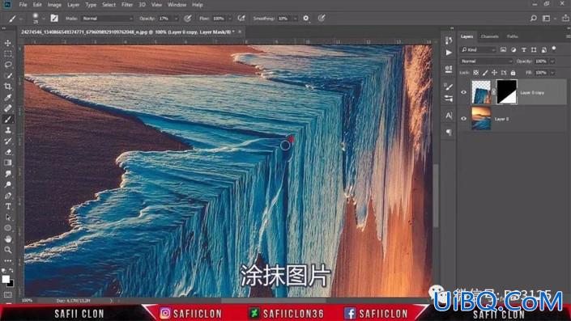Toggle pixel layer filter
This screenshot has height=321, width=571.
pyautogui.click(x=503, y=50)
